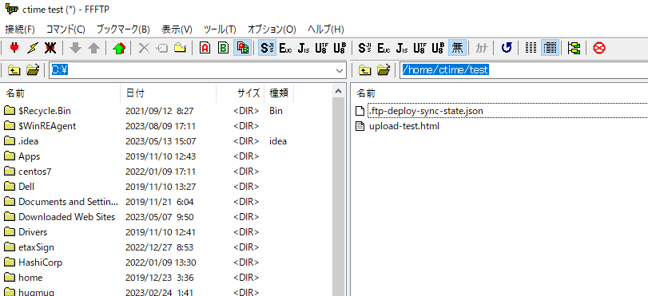Select Auto transfer mode (A/B icon)
Image resolution: width=648 pixels, height=296 pixels.
point(243,49)
